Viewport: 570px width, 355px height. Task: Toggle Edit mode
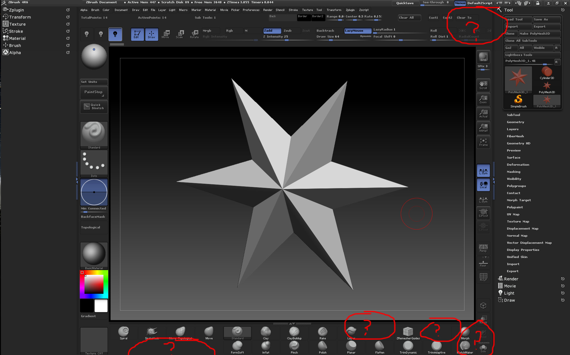click(x=137, y=34)
